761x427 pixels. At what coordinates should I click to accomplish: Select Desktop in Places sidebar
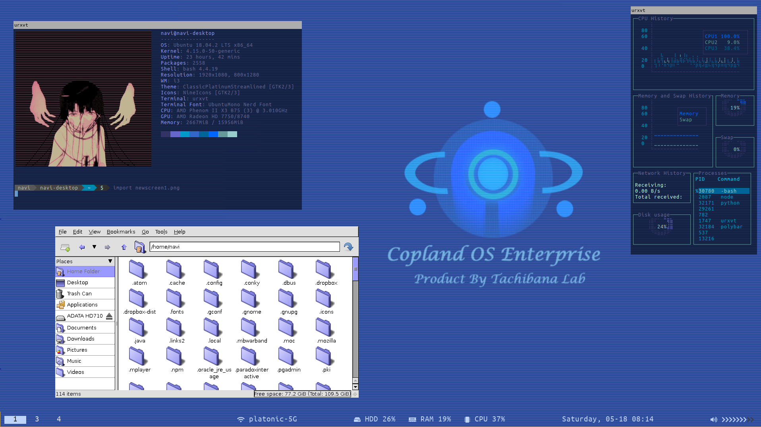[x=85, y=283]
